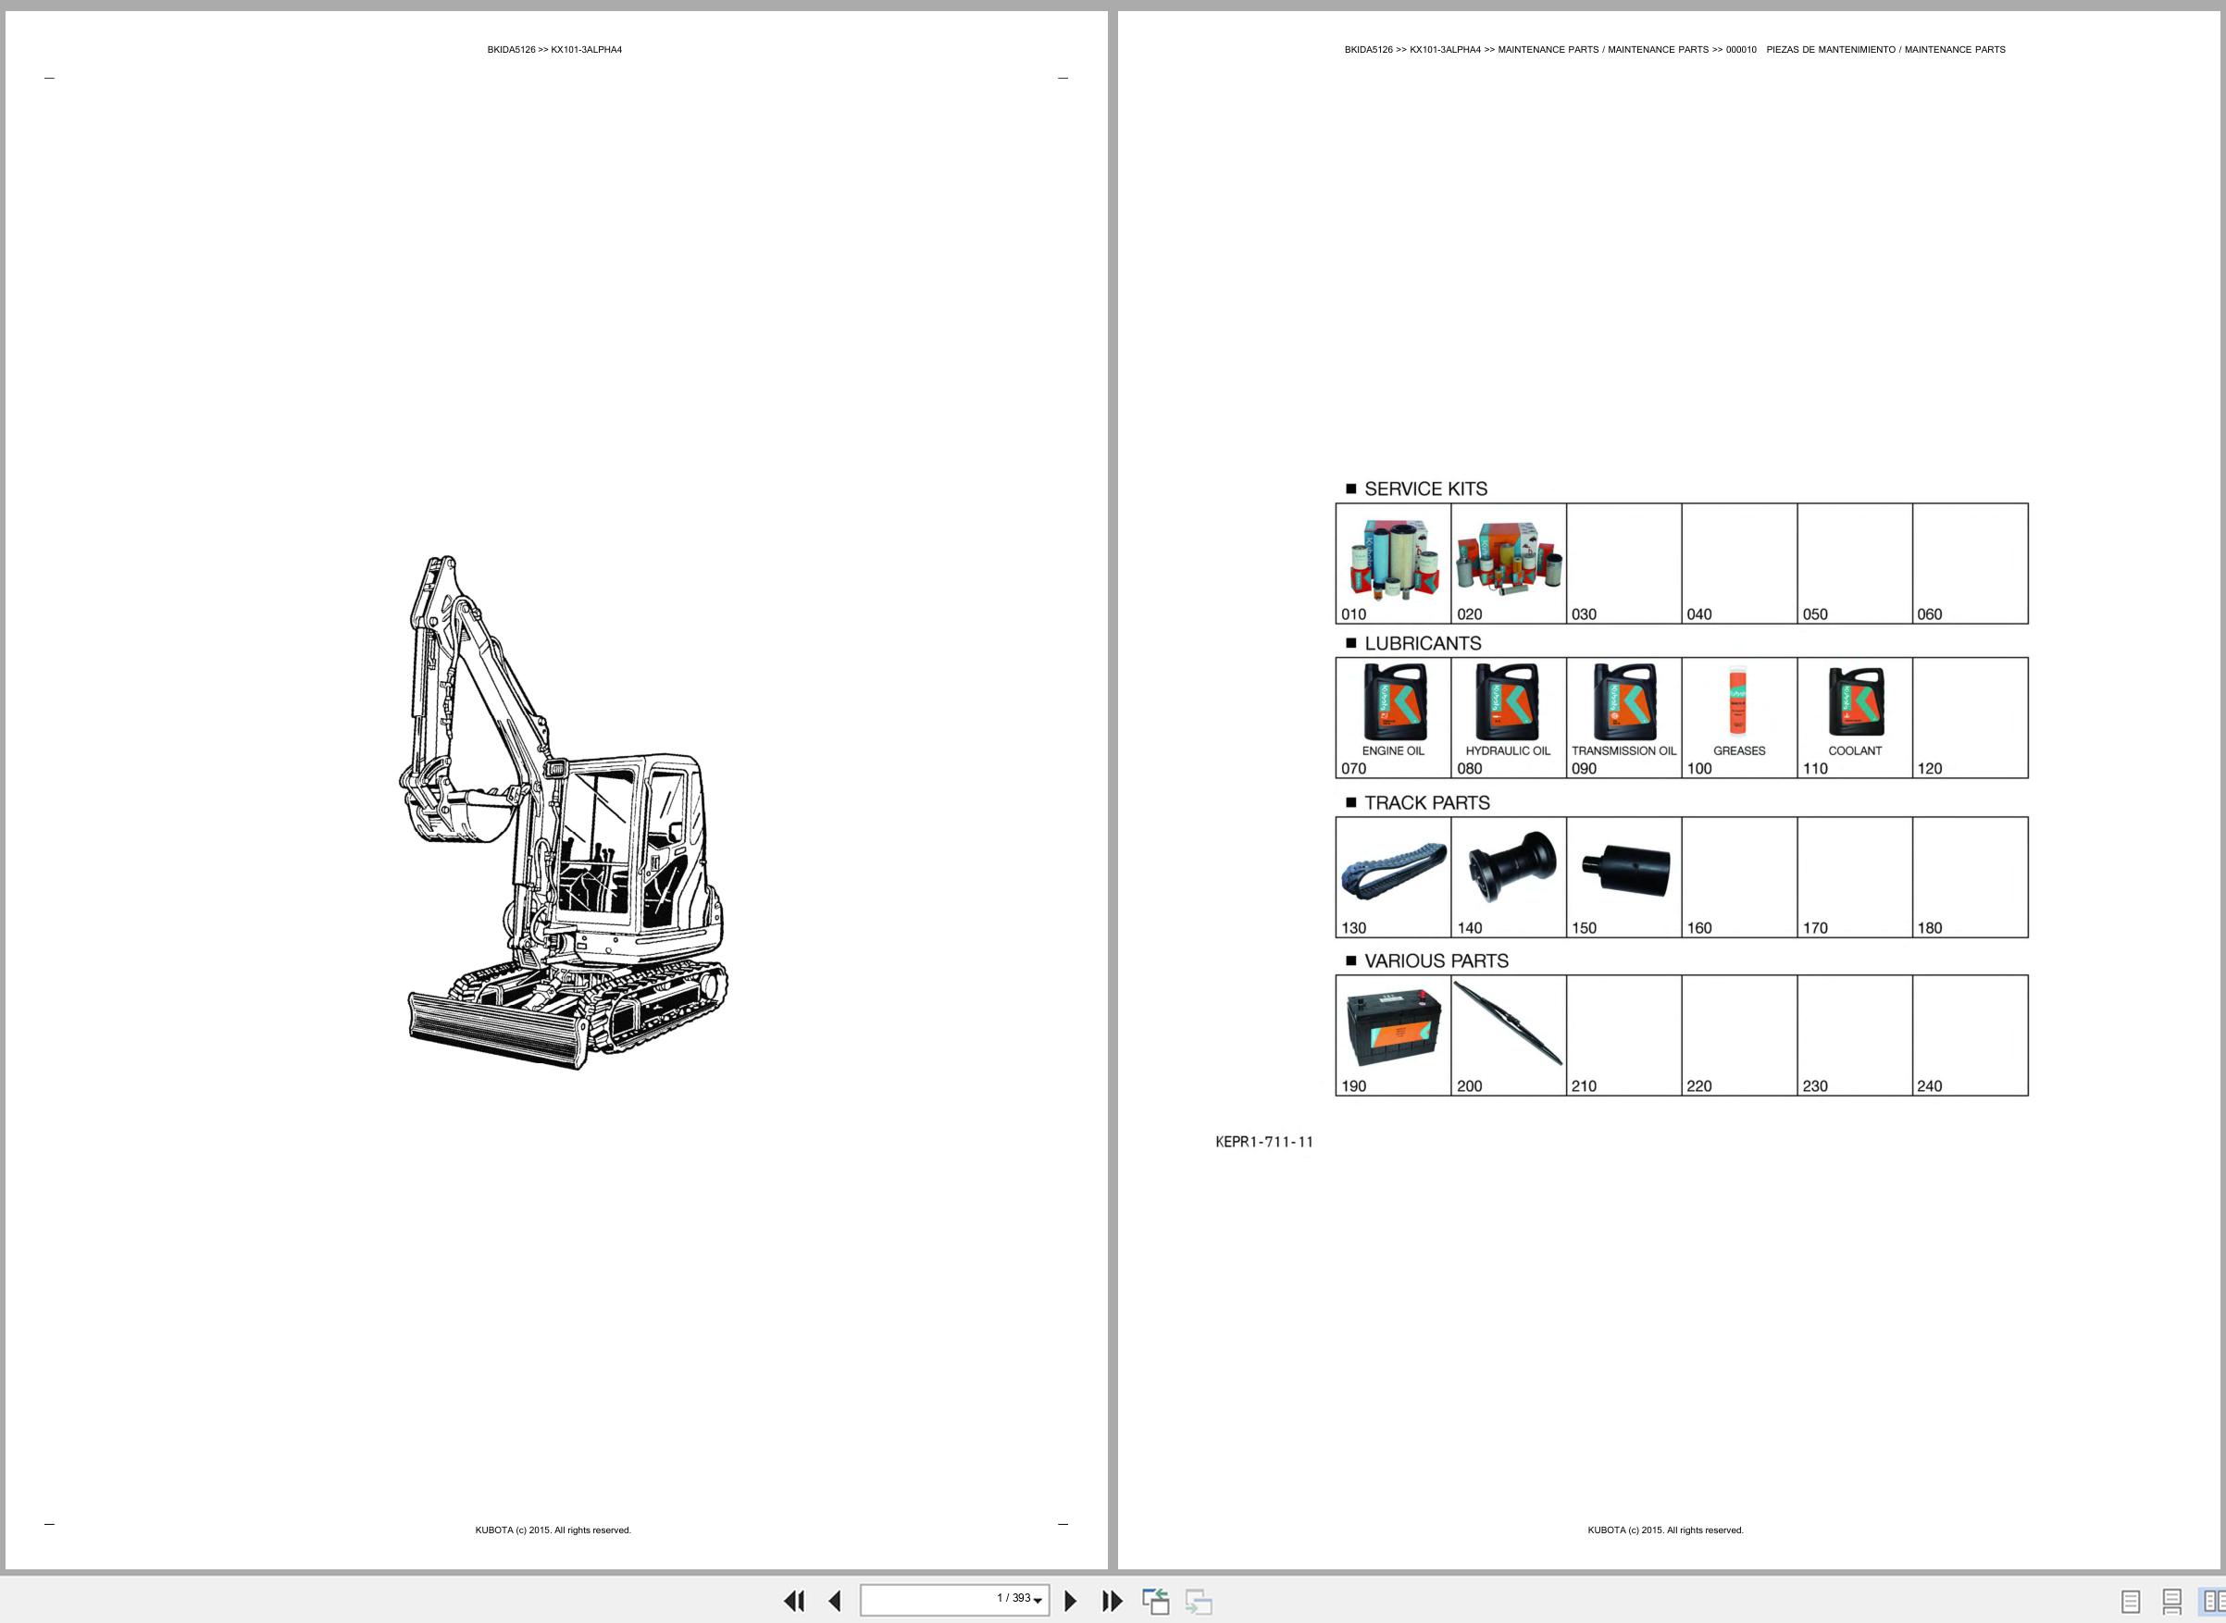Click the empty service kit cell 060
This screenshot has width=2226, height=1623.
pos(1970,564)
